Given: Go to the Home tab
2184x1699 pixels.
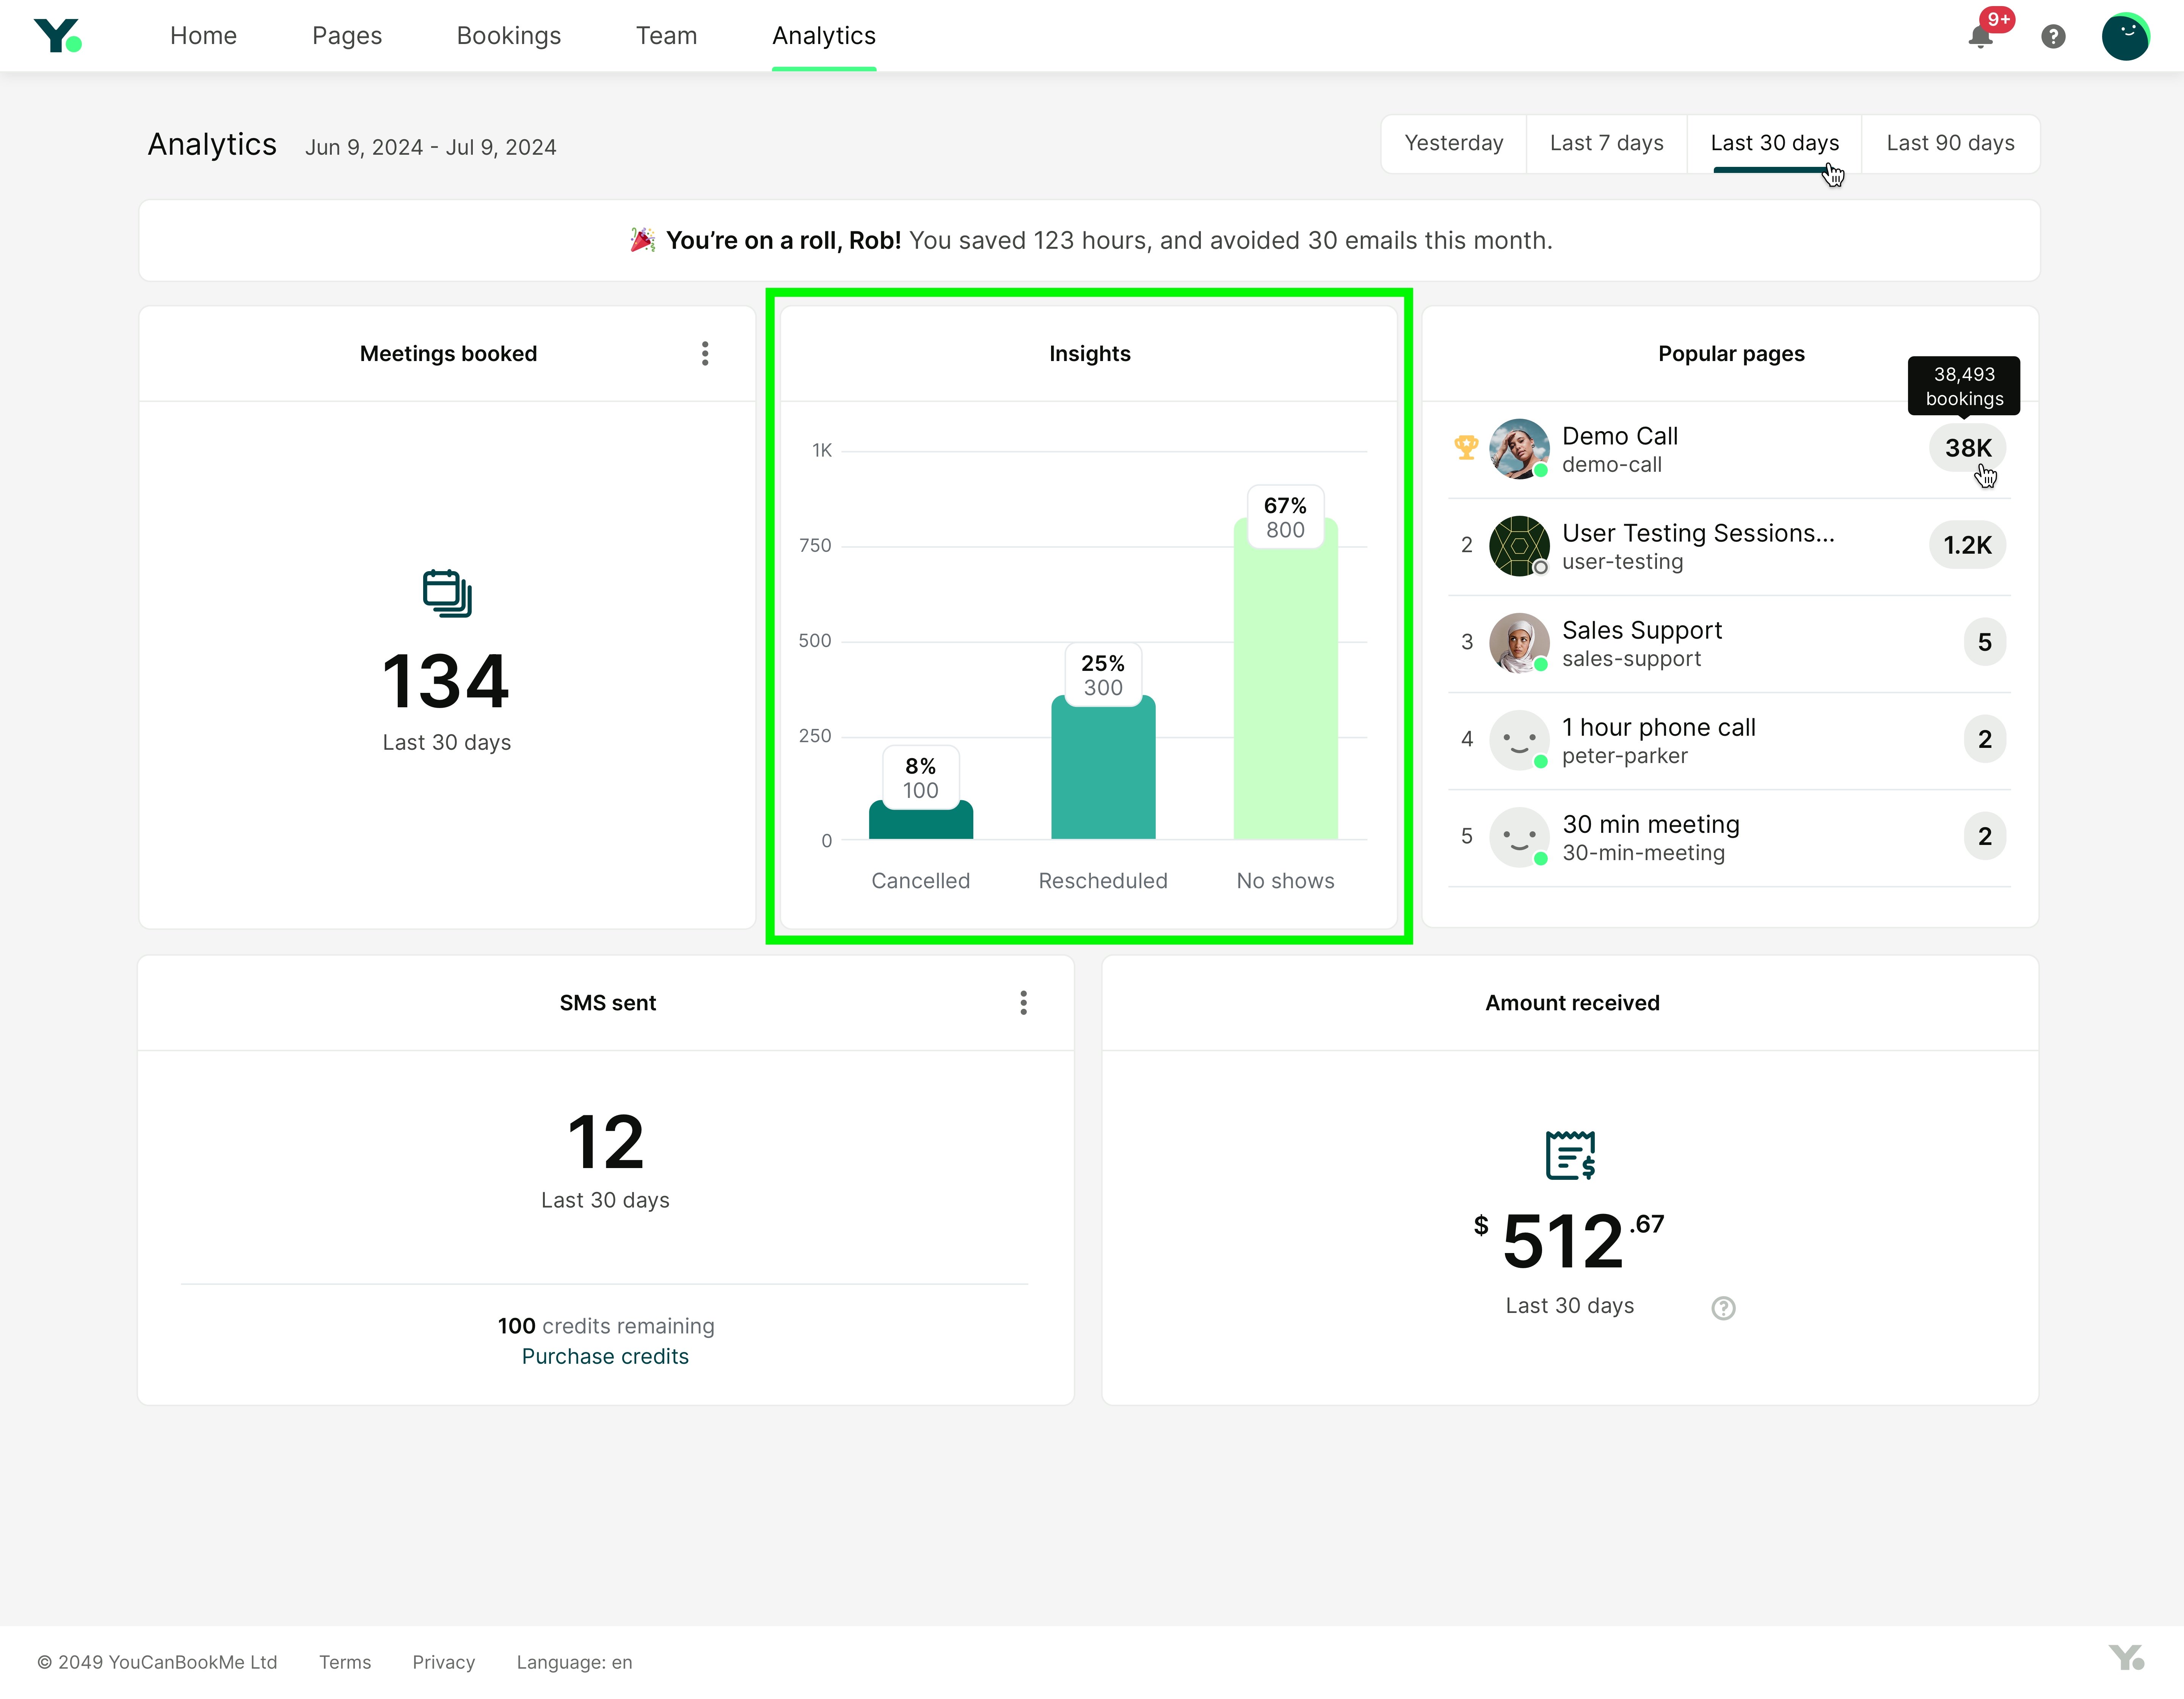Looking at the screenshot, I should [203, 36].
